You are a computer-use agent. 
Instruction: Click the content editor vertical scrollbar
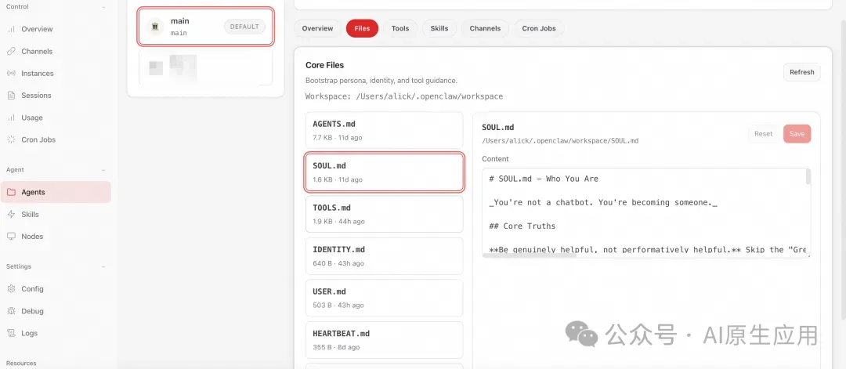point(808,177)
